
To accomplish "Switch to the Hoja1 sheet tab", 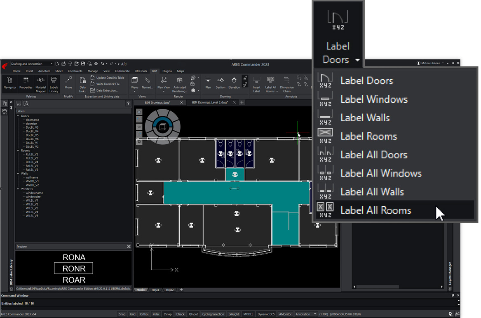I will click(x=155, y=290).
